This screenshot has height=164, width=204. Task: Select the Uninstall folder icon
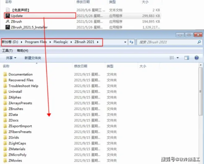coord(5,92)
